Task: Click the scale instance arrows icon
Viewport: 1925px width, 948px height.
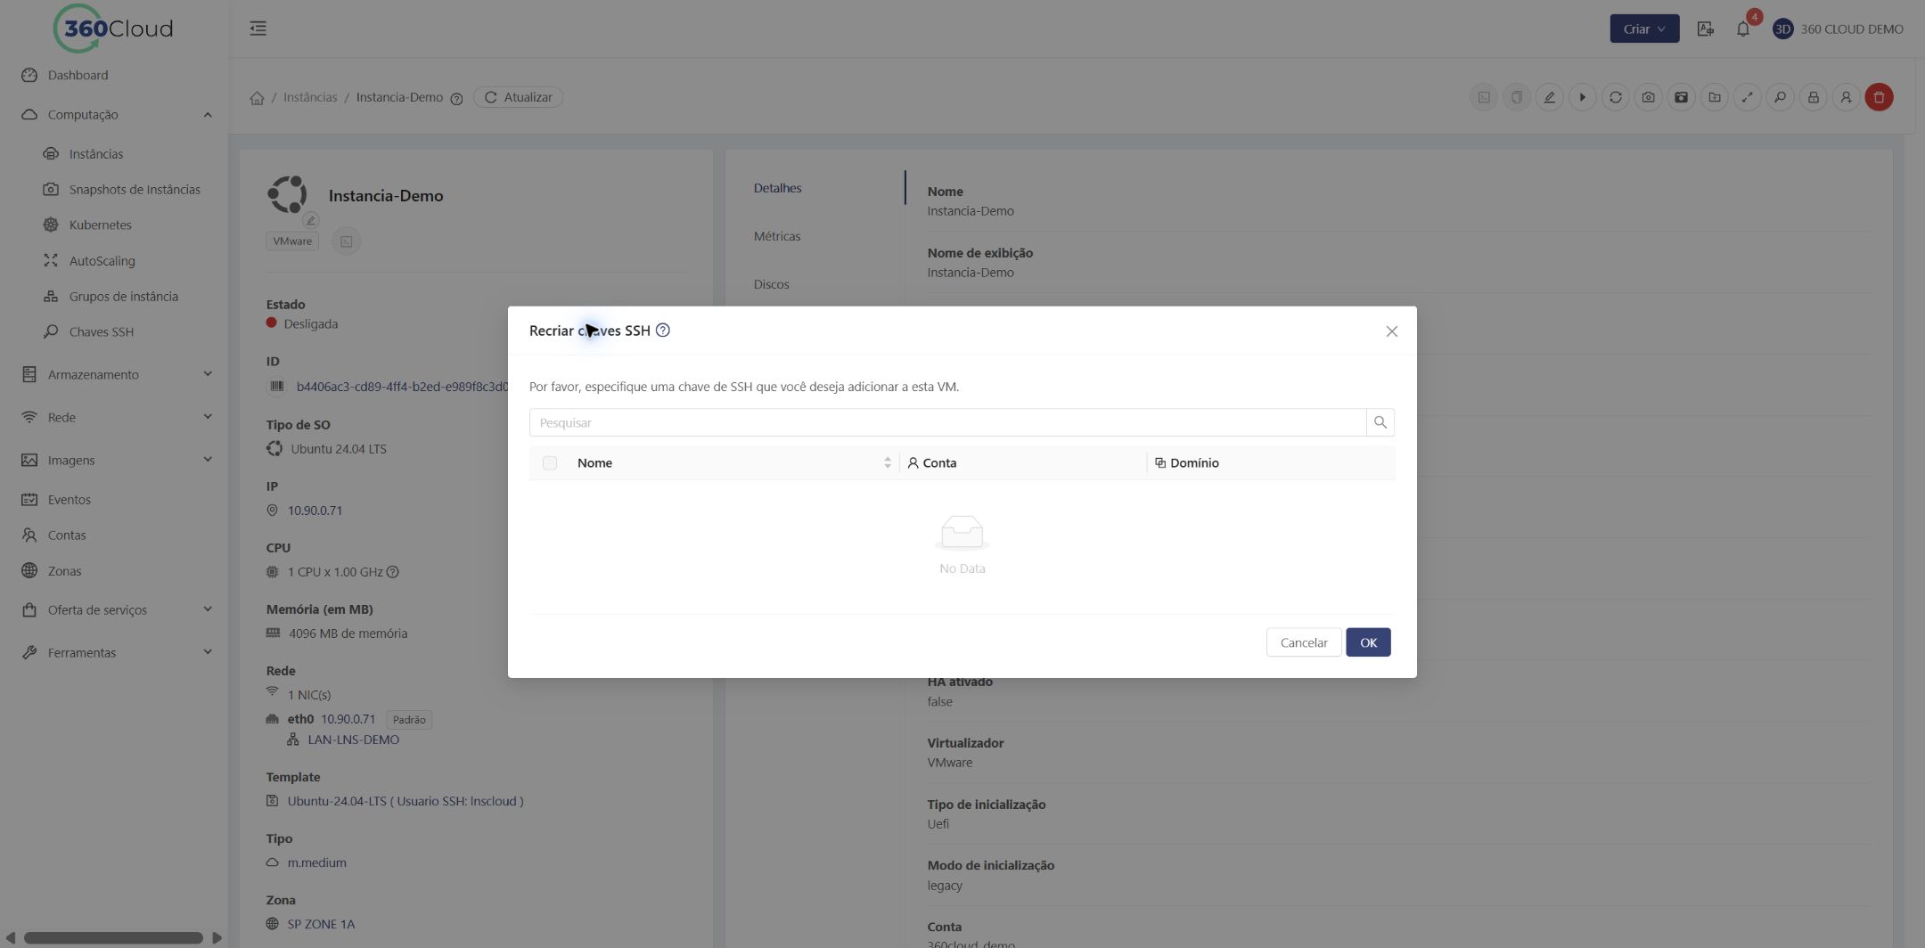Action: [1747, 97]
